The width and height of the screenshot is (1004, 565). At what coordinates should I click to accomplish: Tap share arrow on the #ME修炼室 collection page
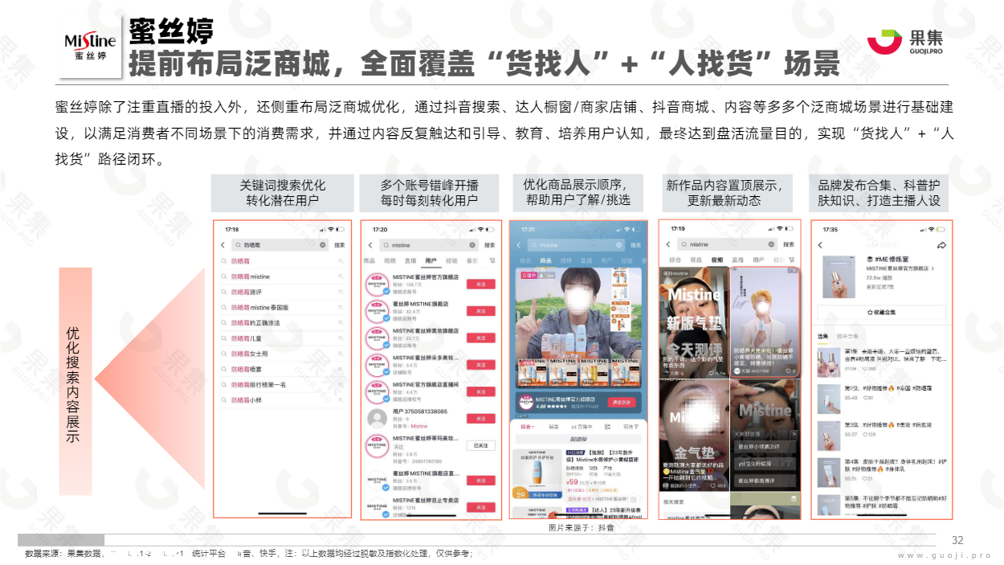942,245
